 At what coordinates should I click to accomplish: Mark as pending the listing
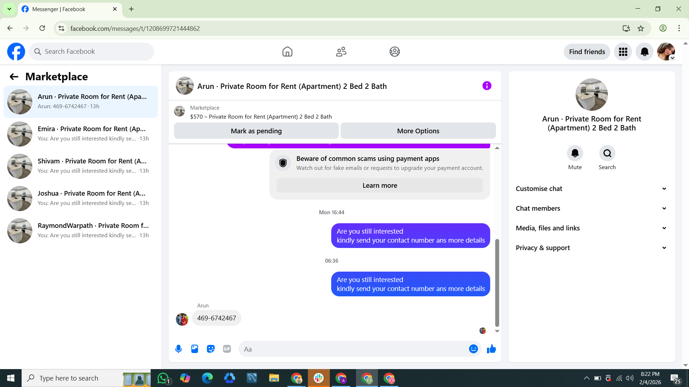click(x=256, y=131)
